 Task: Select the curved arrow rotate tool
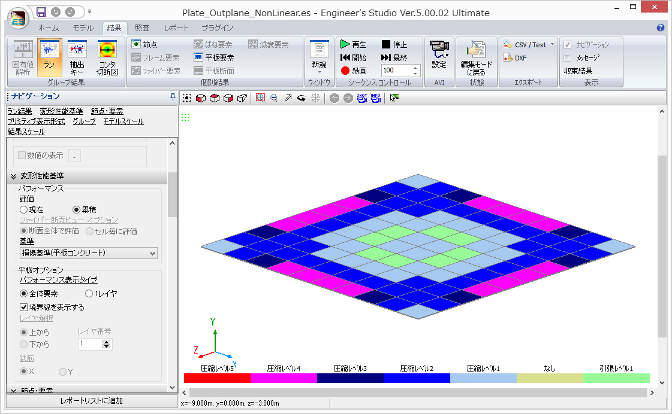click(302, 98)
